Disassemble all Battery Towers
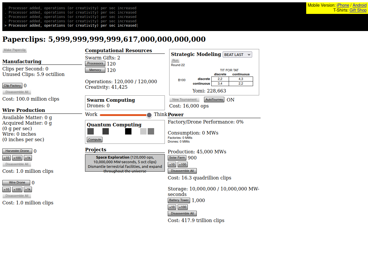Screen dimensions: 368x267 point(182,214)
